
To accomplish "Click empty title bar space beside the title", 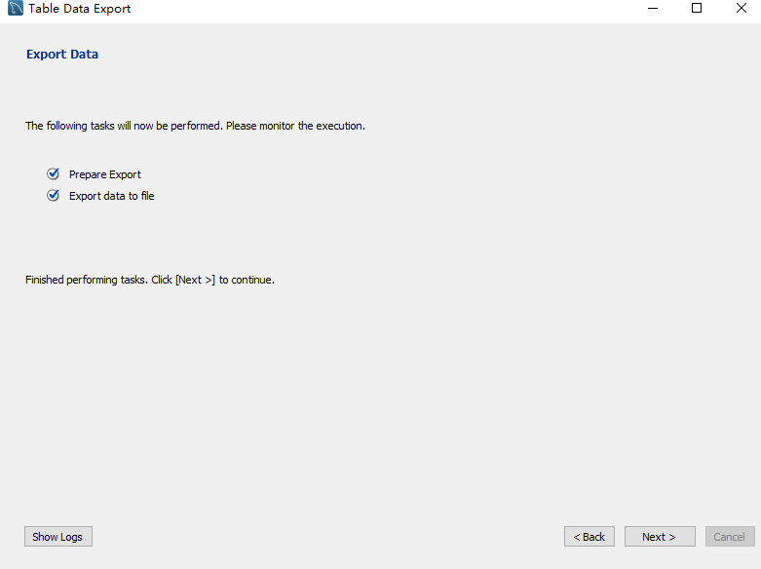I will coord(390,9).
